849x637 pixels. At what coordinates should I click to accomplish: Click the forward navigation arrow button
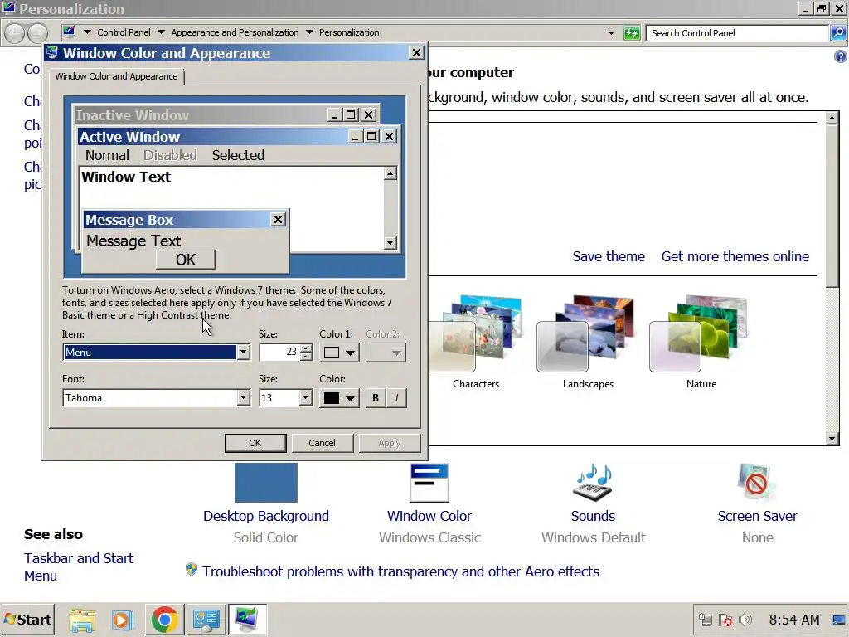37,33
